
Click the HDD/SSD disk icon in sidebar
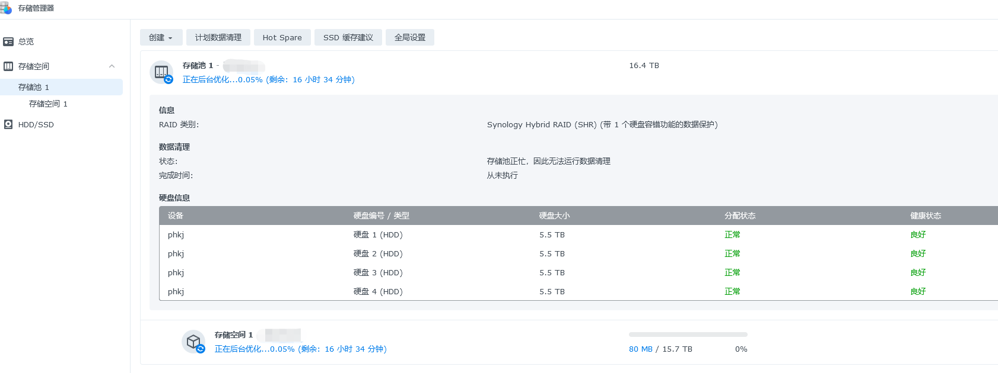pos(8,124)
